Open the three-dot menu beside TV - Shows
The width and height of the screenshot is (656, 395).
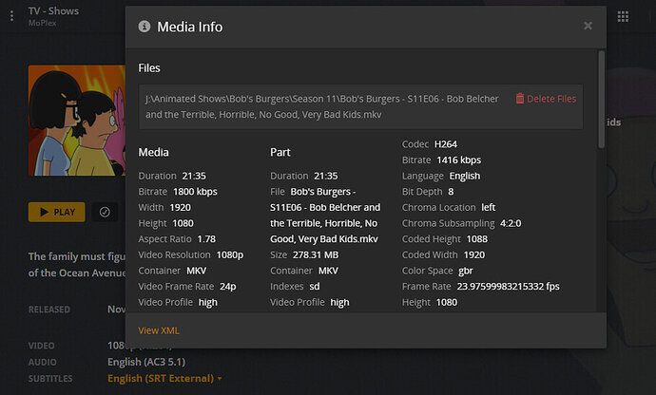[12, 16]
